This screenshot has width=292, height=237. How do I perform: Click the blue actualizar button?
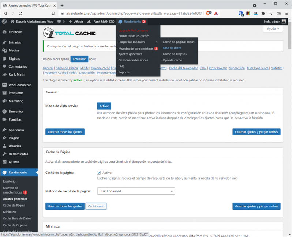(79, 59)
